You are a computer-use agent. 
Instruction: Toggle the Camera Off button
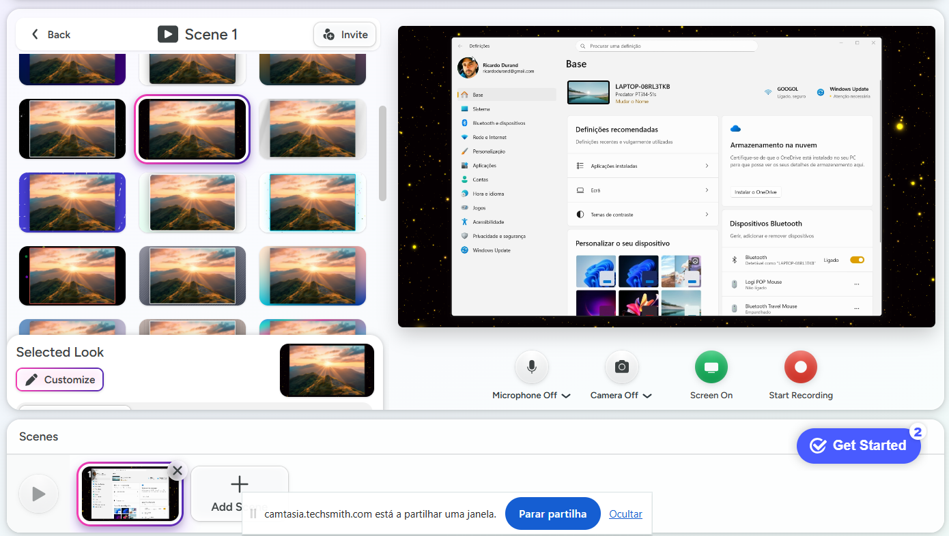pos(621,368)
